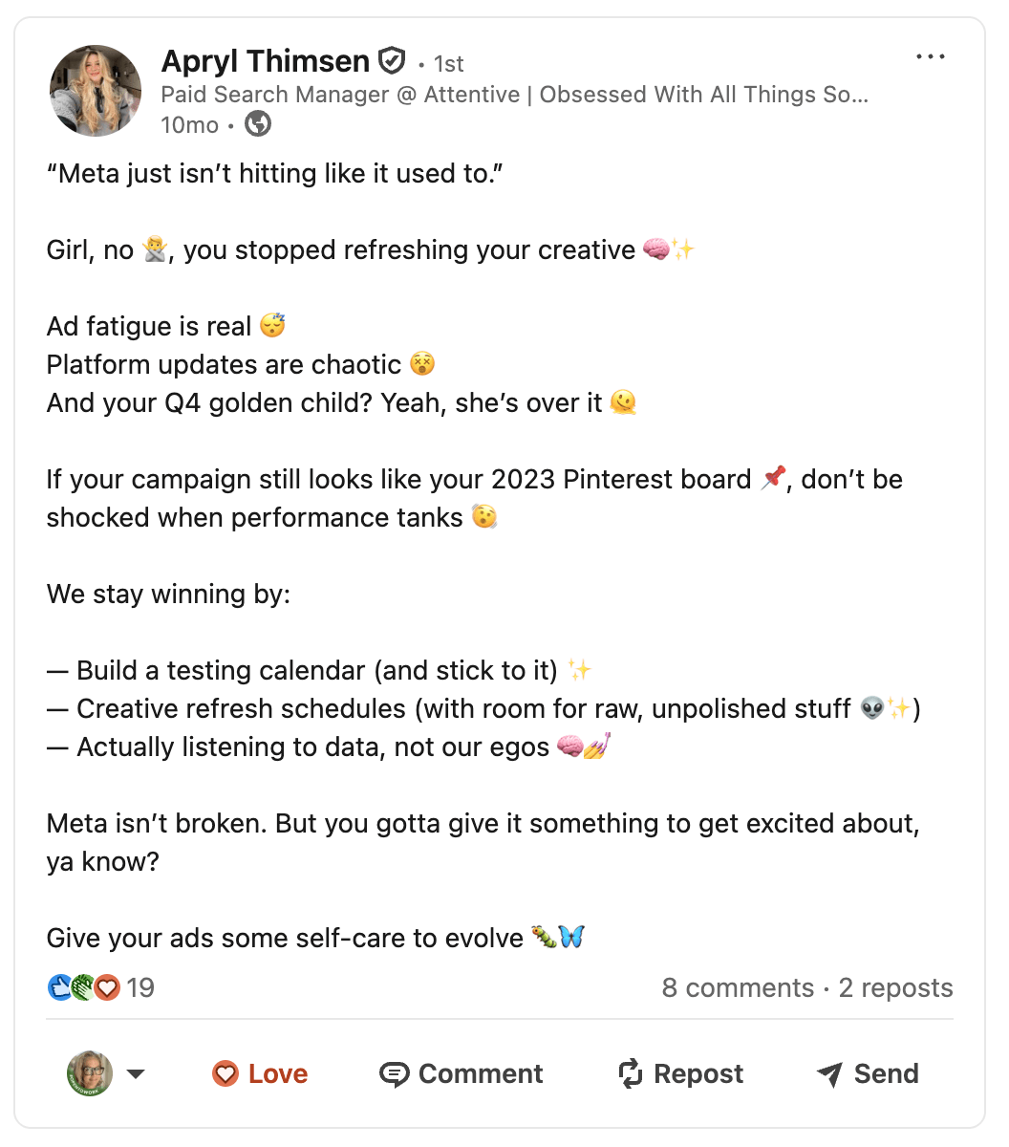The image size is (1009, 1147).
Task: Open the three-dot post options menu
Action: click(930, 57)
